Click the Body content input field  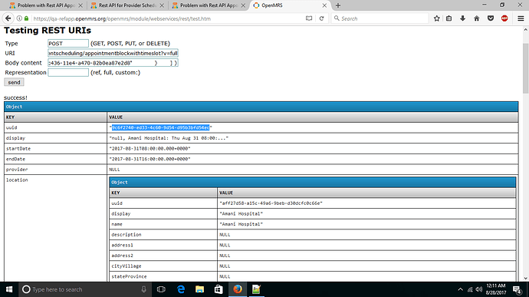[x=113, y=63]
